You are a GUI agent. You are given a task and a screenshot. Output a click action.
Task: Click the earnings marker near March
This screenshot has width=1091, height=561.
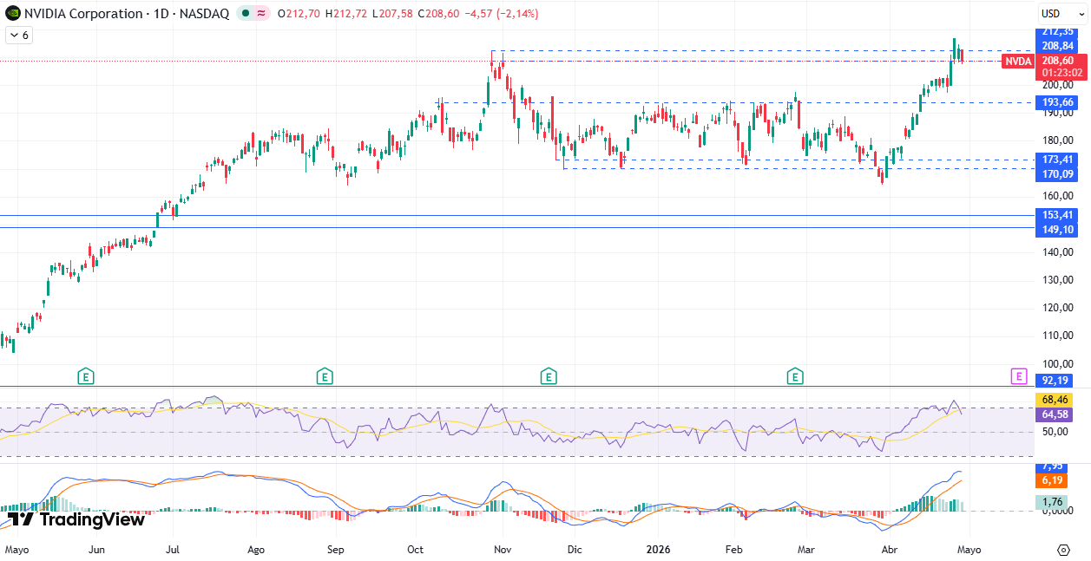click(794, 376)
